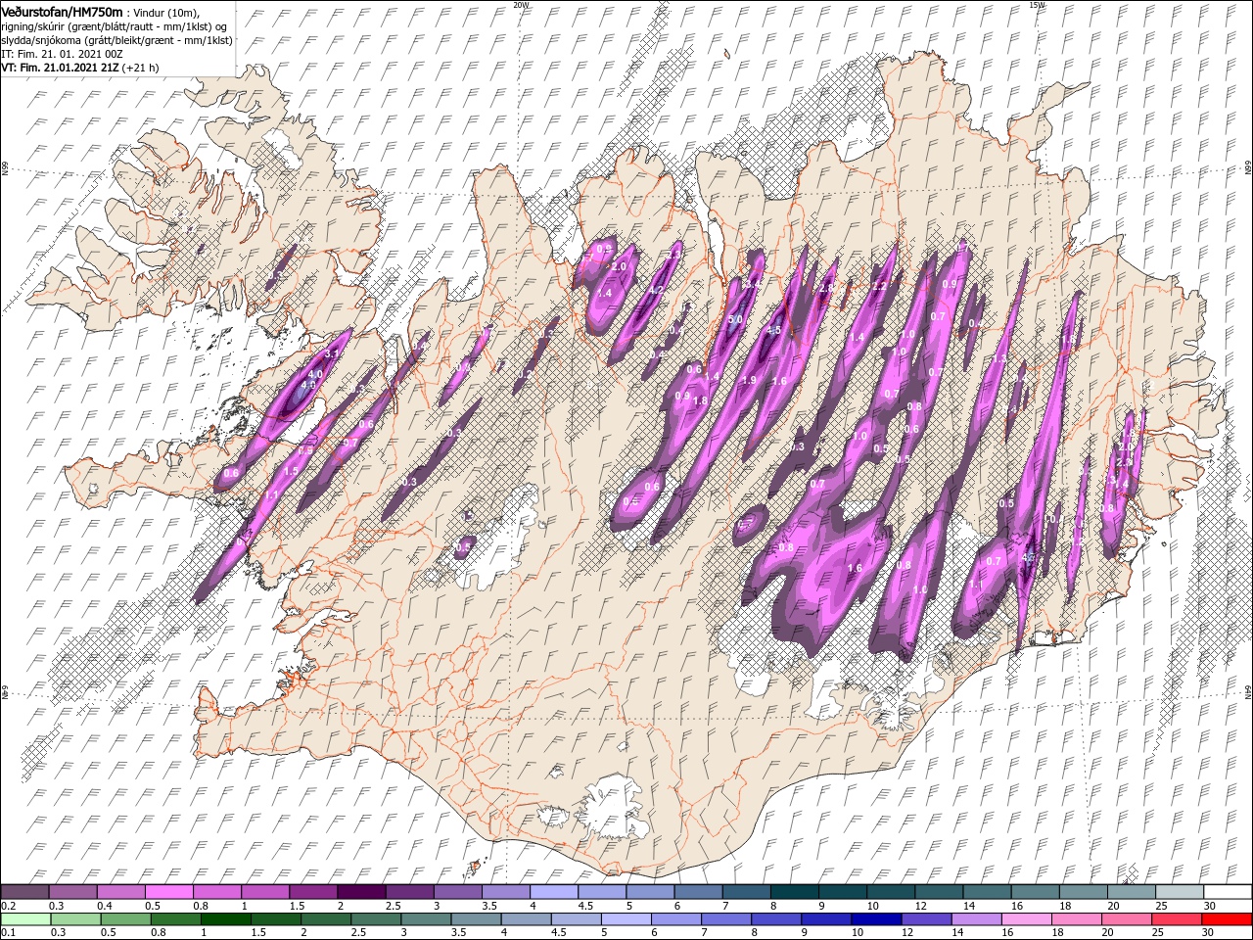Select the palest green 0.1 swatch, lower scale

pos(25,919)
